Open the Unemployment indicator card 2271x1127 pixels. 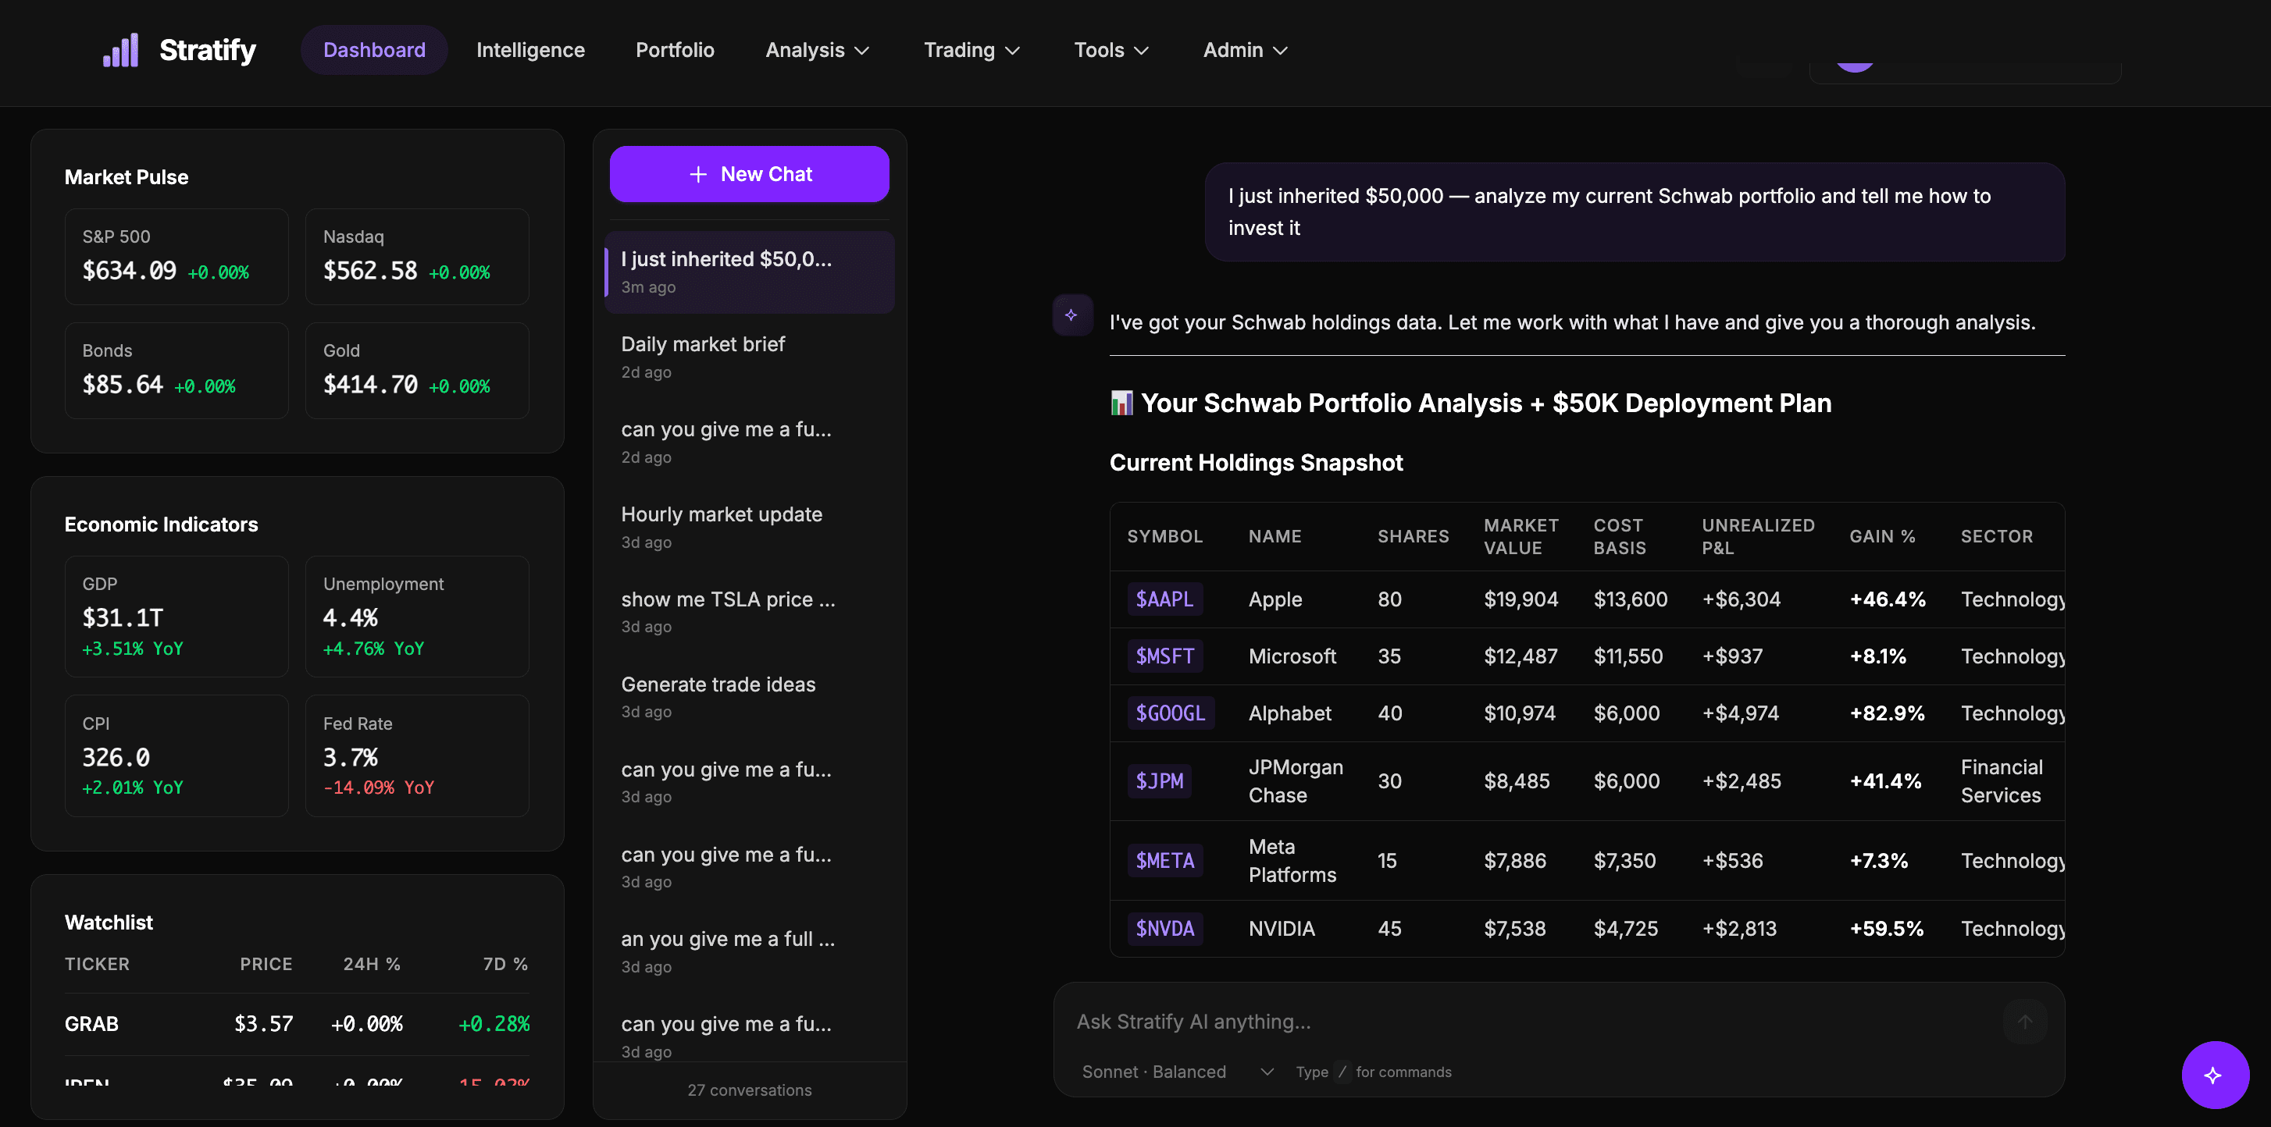417,616
